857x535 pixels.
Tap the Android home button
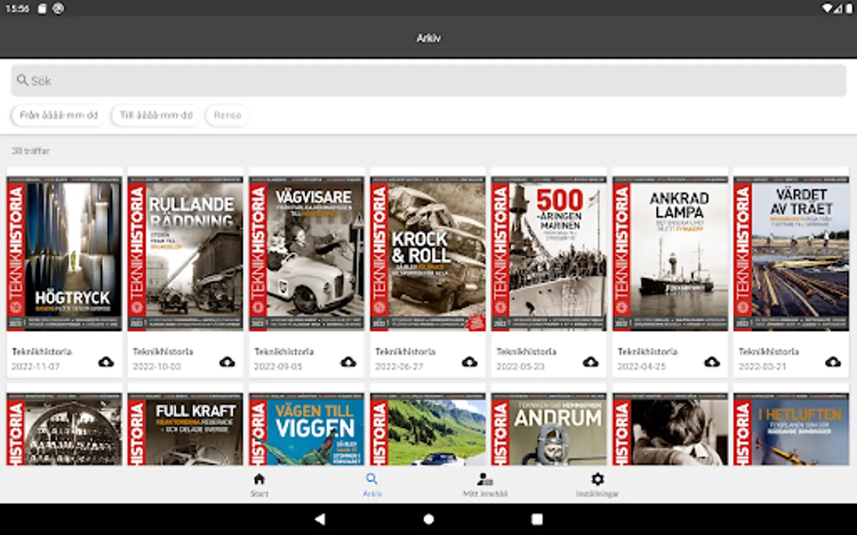tap(428, 519)
